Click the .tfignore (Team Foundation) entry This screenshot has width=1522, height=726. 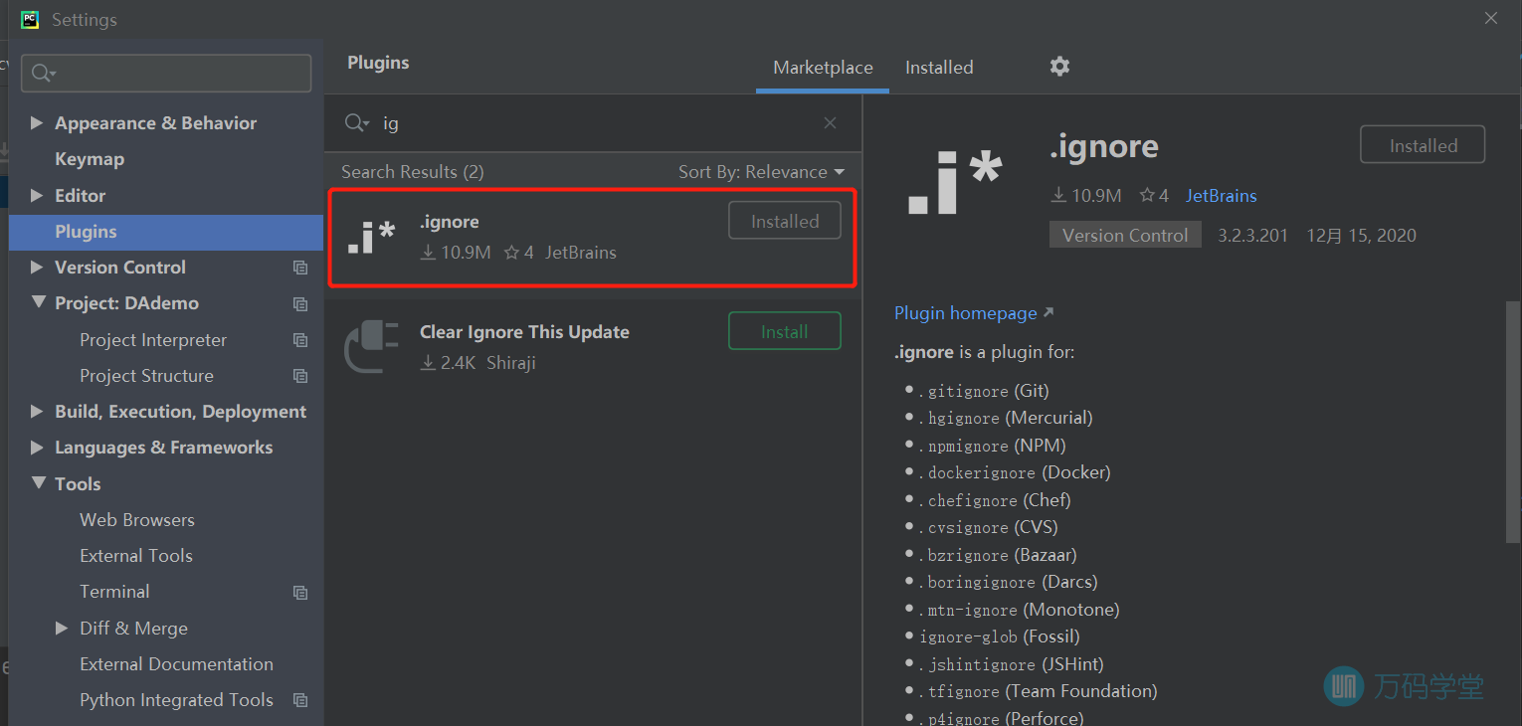(1038, 691)
